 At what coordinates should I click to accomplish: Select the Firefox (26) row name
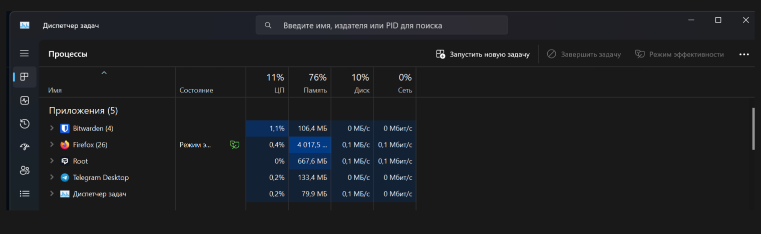(x=90, y=145)
